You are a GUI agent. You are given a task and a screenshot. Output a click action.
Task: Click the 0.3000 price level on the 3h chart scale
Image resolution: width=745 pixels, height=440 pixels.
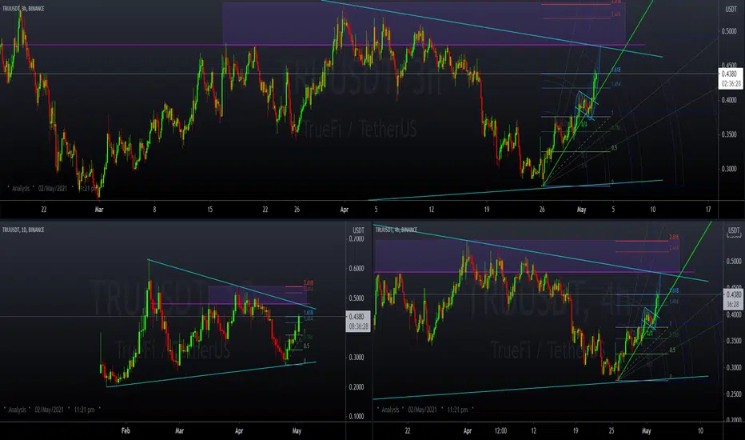(x=729, y=169)
